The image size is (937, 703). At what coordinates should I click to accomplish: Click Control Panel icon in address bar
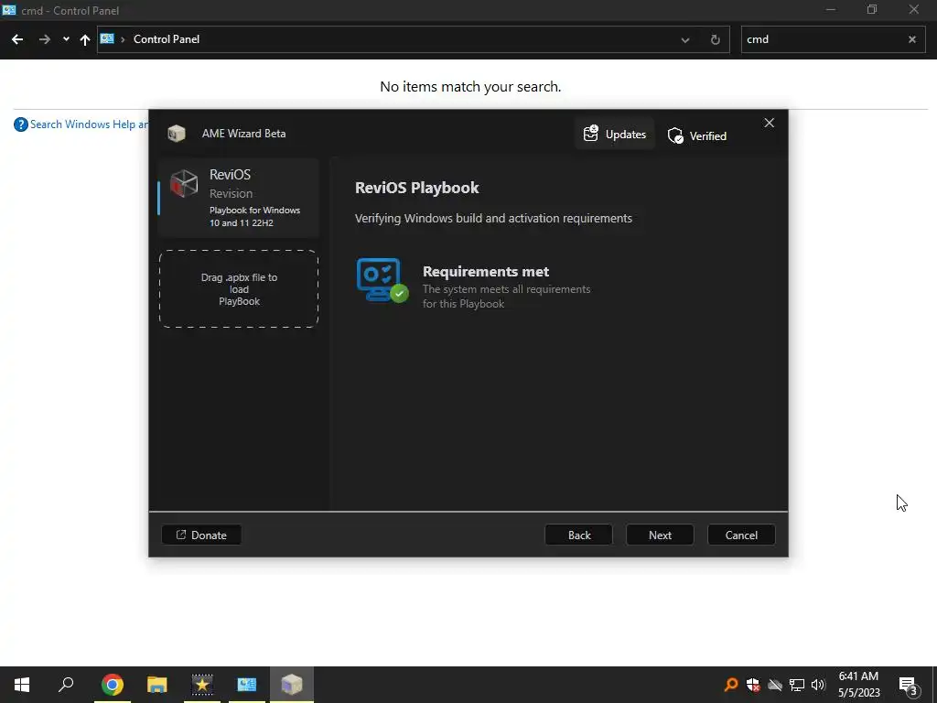click(x=107, y=38)
